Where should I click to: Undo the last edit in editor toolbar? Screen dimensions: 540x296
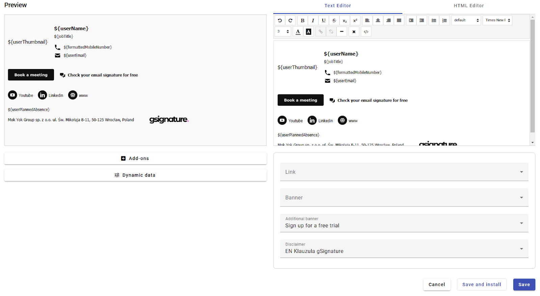click(x=280, y=21)
